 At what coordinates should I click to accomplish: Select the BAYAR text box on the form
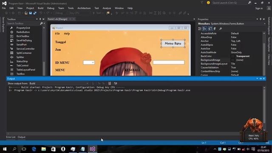[x=169, y=62]
